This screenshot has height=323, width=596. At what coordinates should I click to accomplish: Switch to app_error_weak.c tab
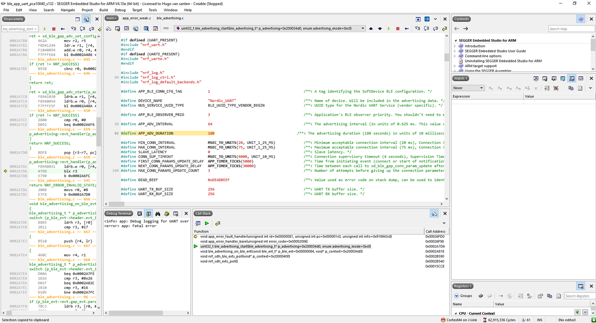[x=136, y=18]
